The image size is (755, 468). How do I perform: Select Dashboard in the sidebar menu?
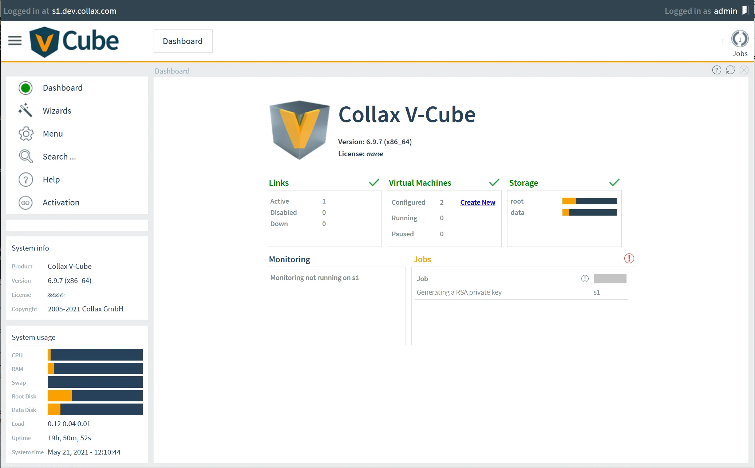coord(63,88)
